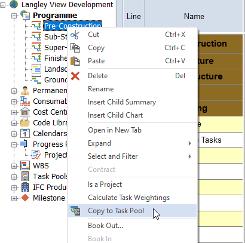Image resolution: width=245 pixels, height=243 pixels.
Task: Click the Langley View Development globe icon
Action: point(14,4)
